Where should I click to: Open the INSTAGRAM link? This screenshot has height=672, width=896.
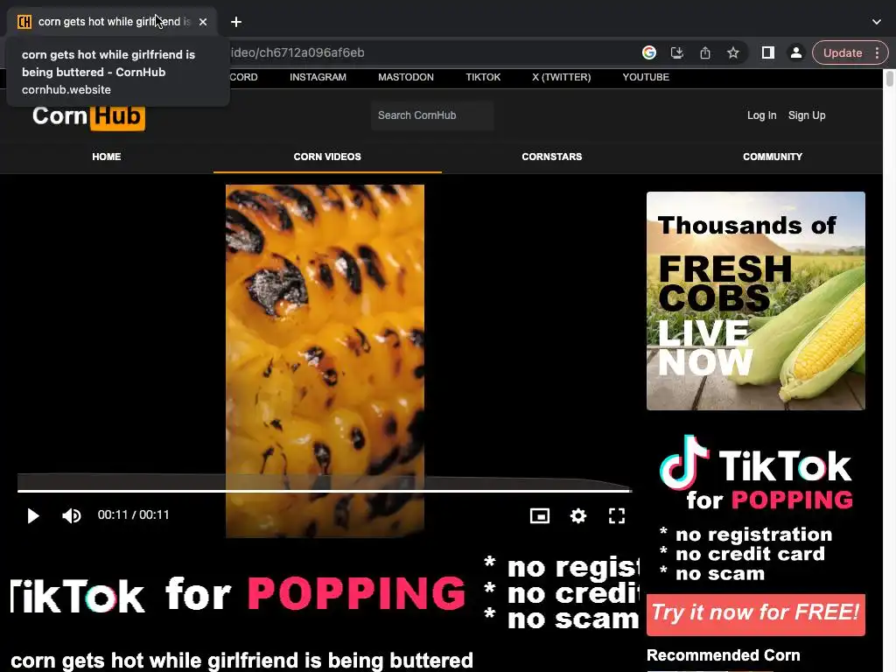(318, 77)
